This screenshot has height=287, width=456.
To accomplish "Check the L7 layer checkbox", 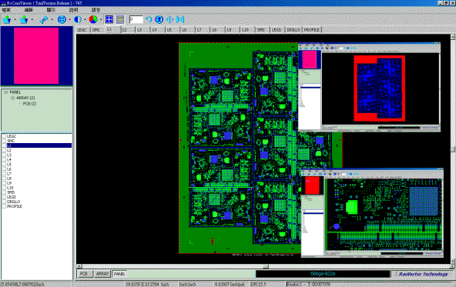I will tap(4, 173).
